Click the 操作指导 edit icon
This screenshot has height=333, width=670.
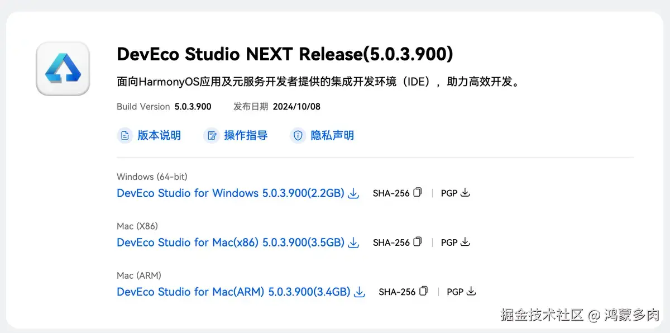(212, 135)
